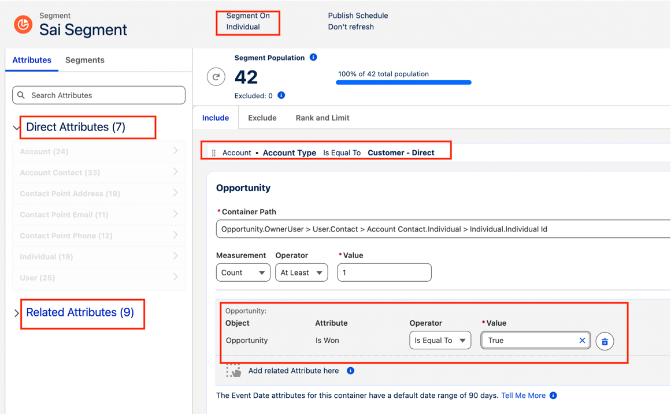This screenshot has width=671, height=414.
Task: Expand the User (25) attribute group
Action: coord(99,278)
